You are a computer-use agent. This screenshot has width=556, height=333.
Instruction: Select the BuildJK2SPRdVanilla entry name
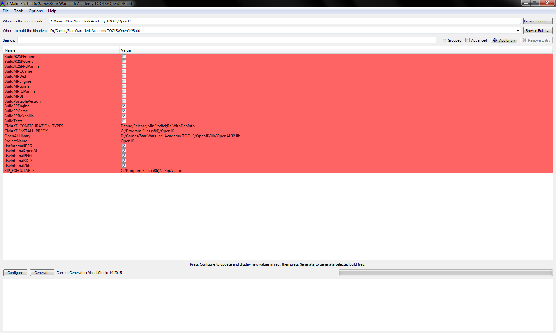pos(22,66)
